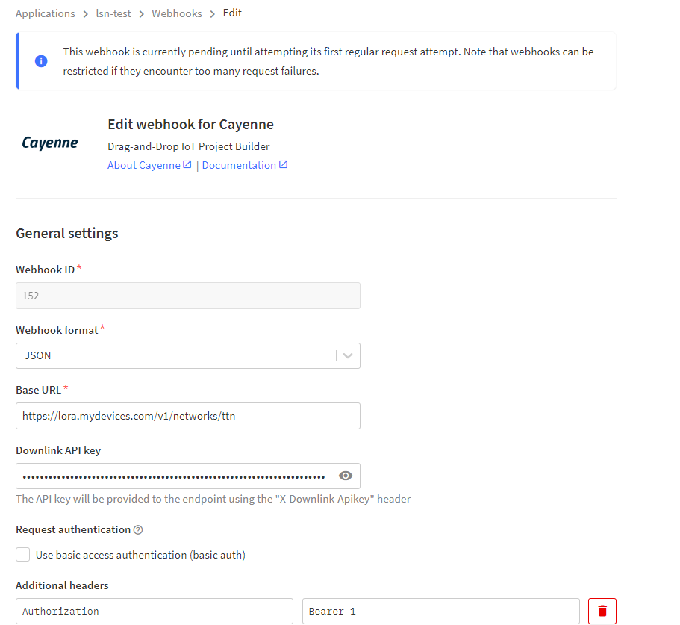Go to Applications breadcrumb
The width and height of the screenshot is (680, 625).
pyautogui.click(x=46, y=13)
